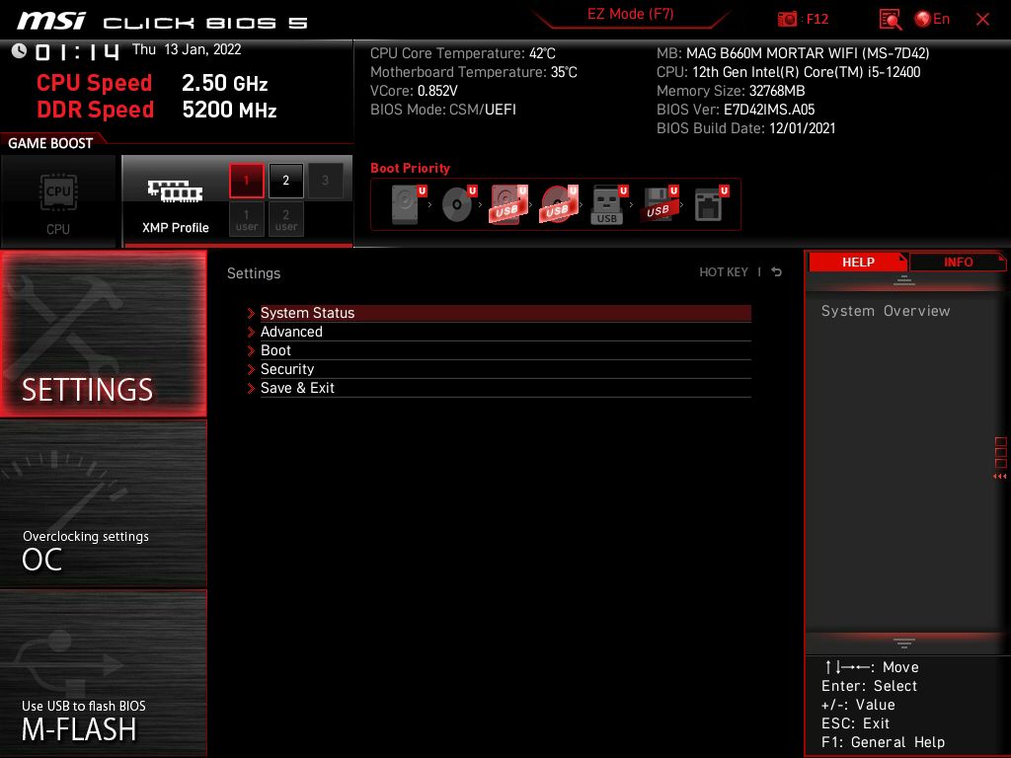The height and width of the screenshot is (758, 1011).
Task: Expand the arrow next to Save & Exit
Action: coord(251,388)
